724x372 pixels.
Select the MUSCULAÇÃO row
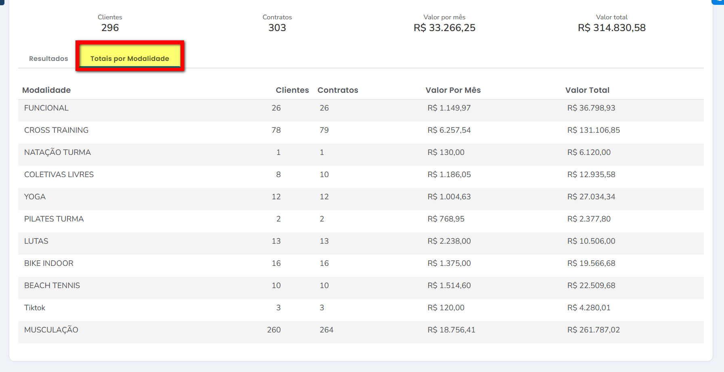click(51, 330)
